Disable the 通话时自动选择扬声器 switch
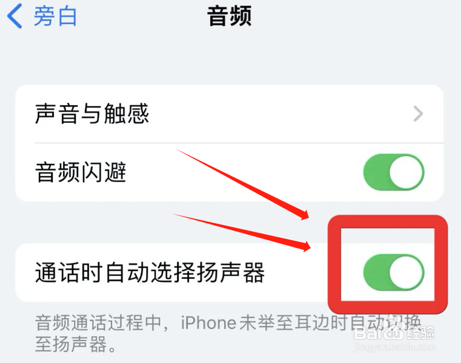Viewport: 461px width, 363px height. (x=394, y=272)
